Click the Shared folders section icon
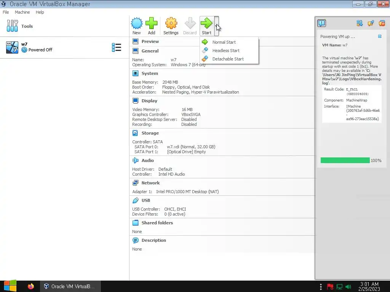The height and width of the screenshot is (292, 390). 135,223
